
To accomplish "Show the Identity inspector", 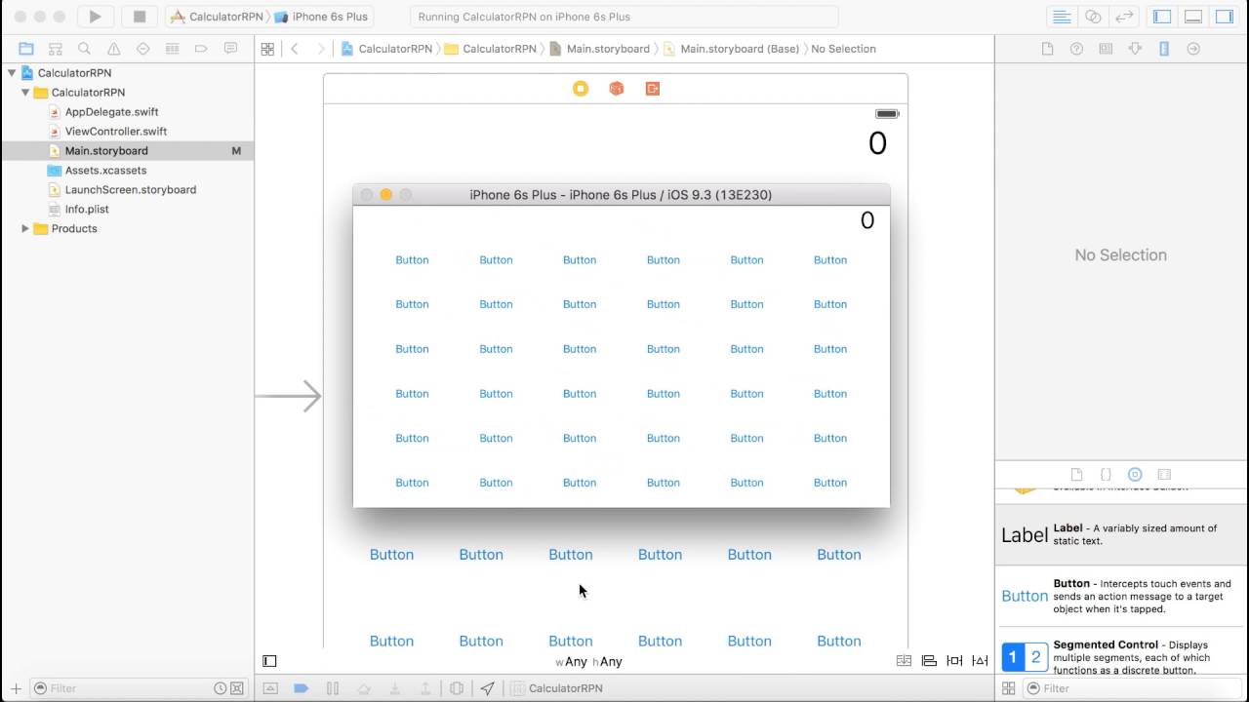I will [1106, 49].
